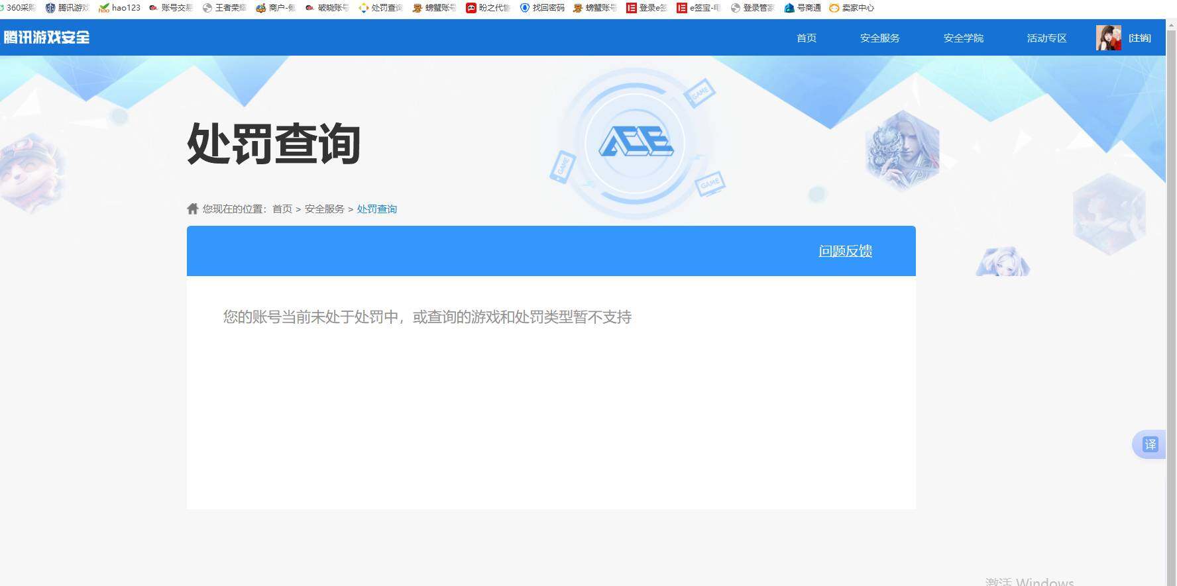Click 安全服务 in the breadcrumb trail
The width and height of the screenshot is (1177, 586).
pyautogui.click(x=325, y=209)
